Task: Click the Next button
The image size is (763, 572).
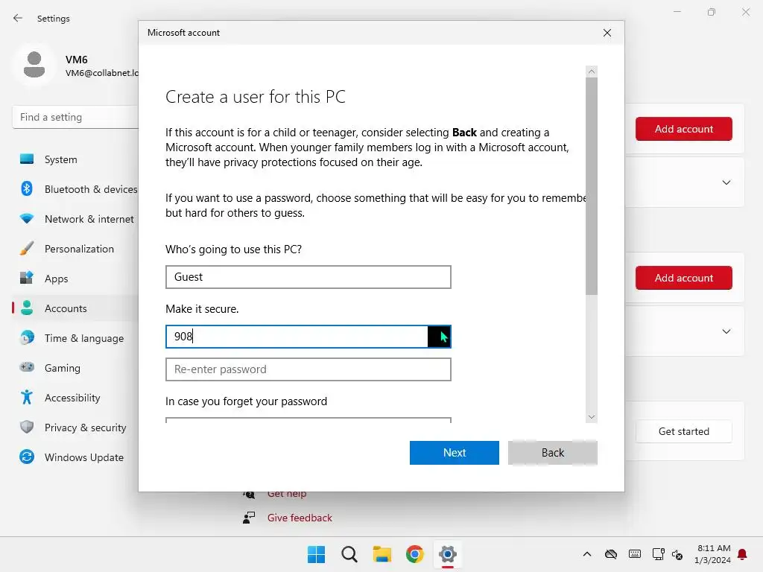Action: pos(455,453)
